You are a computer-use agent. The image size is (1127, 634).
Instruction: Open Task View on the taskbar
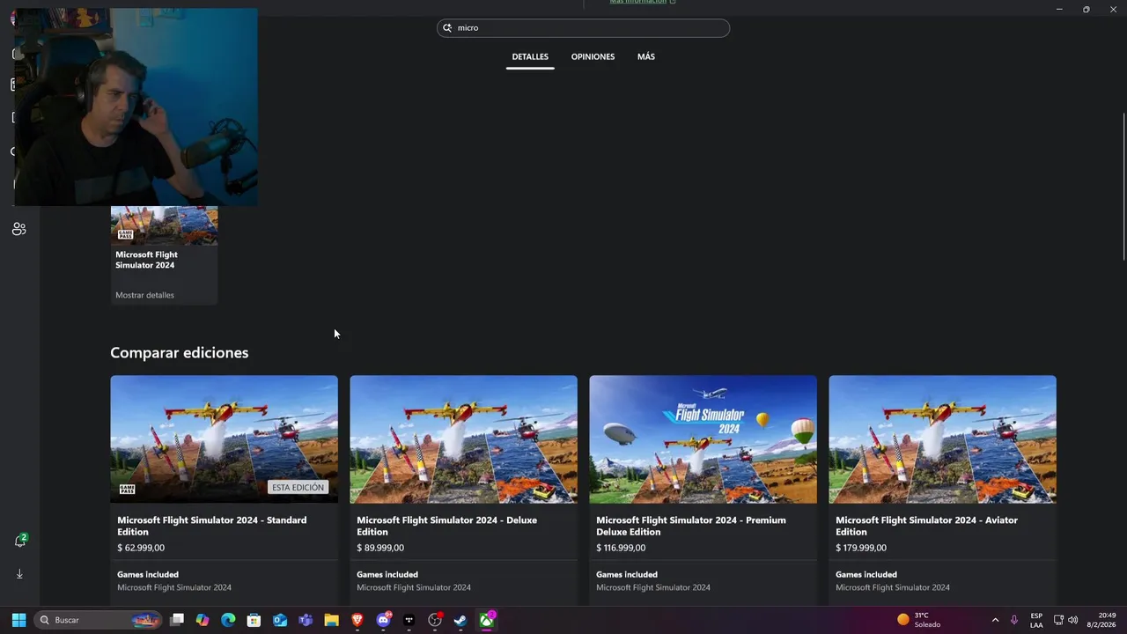pos(177,620)
